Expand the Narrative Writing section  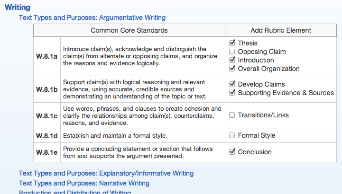(84, 183)
